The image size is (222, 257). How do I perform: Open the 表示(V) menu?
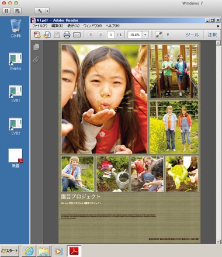coord(74,26)
